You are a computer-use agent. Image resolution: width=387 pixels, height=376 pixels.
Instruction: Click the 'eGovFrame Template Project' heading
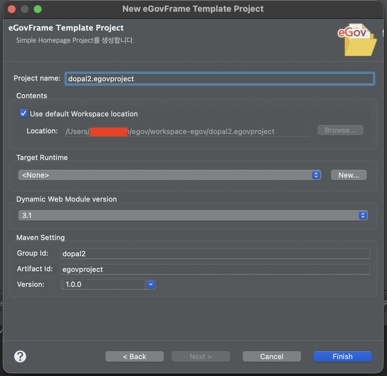coord(66,28)
